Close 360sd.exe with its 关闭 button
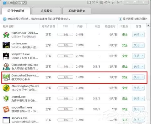 point(137,99)
